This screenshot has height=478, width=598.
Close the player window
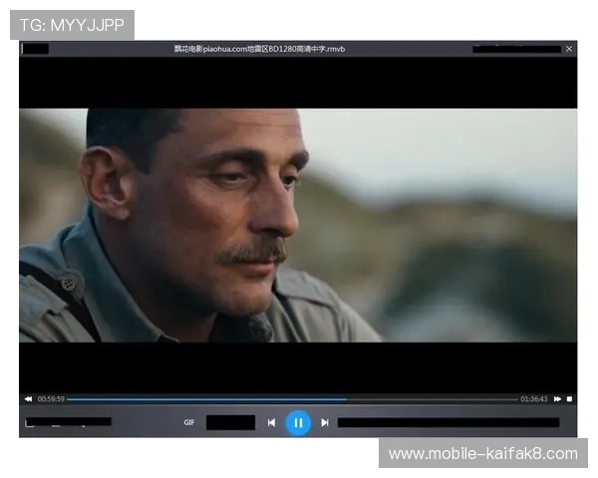(x=569, y=48)
